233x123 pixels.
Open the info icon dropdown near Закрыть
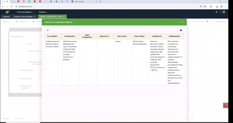coord(208,22)
